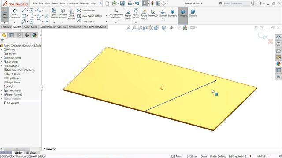The height and width of the screenshot is (158, 282).
Task: Open the File menu
Action: click(x=35, y=4)
